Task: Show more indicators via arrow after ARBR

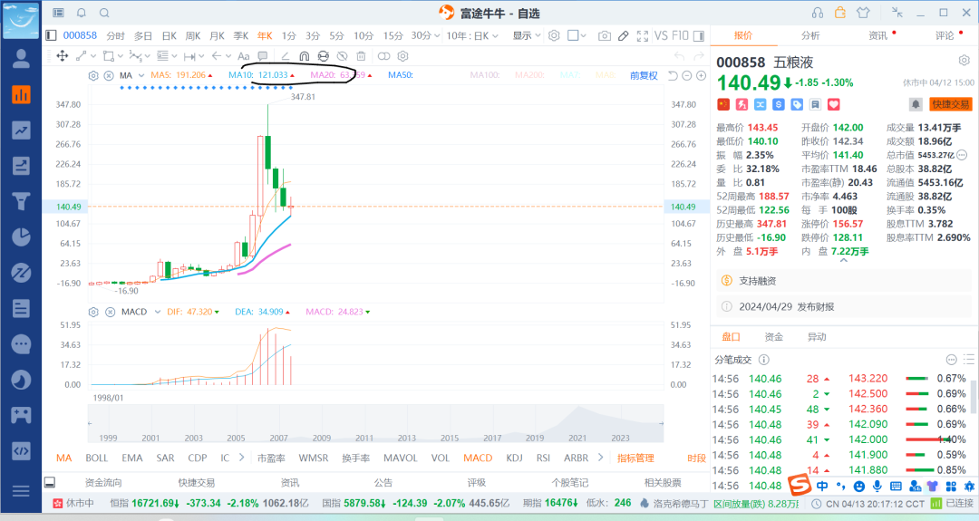Action: 600,458
